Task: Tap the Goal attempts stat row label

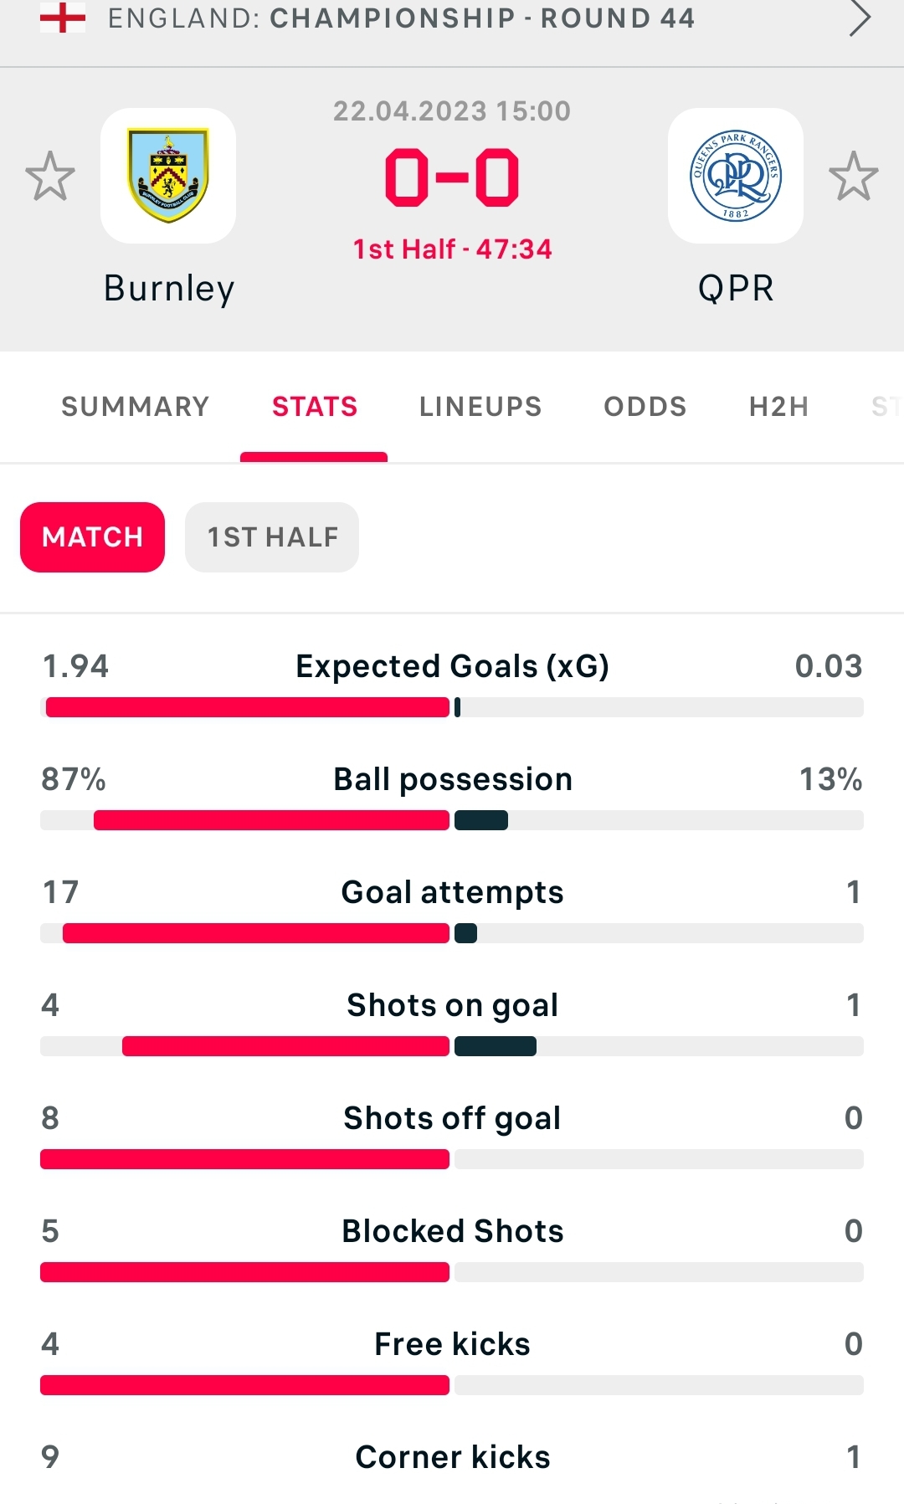Action: point(452,892)
